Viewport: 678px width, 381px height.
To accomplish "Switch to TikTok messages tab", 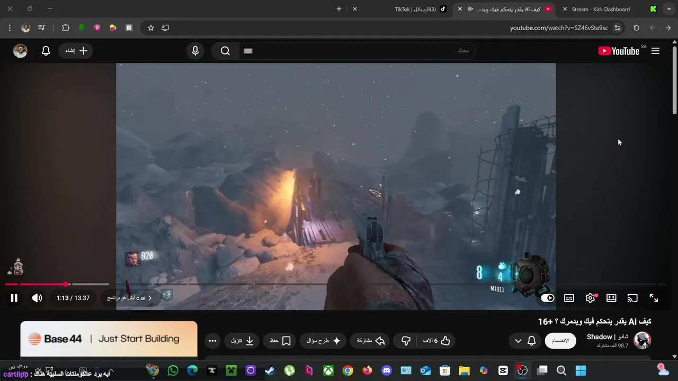I will point(421,9).
